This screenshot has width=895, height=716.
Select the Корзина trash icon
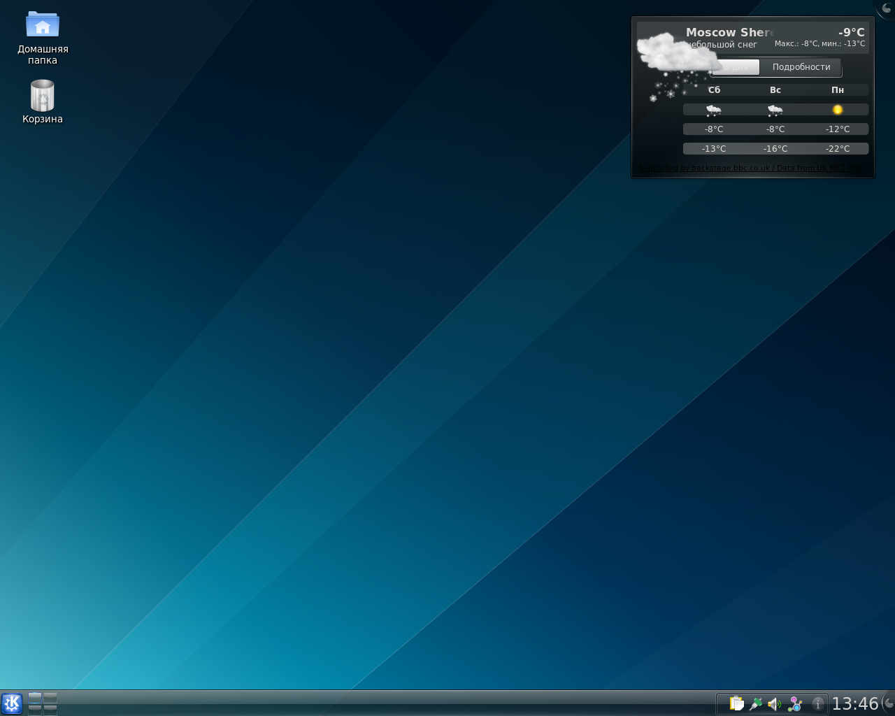pyautogui.click(x=43, y=101)
